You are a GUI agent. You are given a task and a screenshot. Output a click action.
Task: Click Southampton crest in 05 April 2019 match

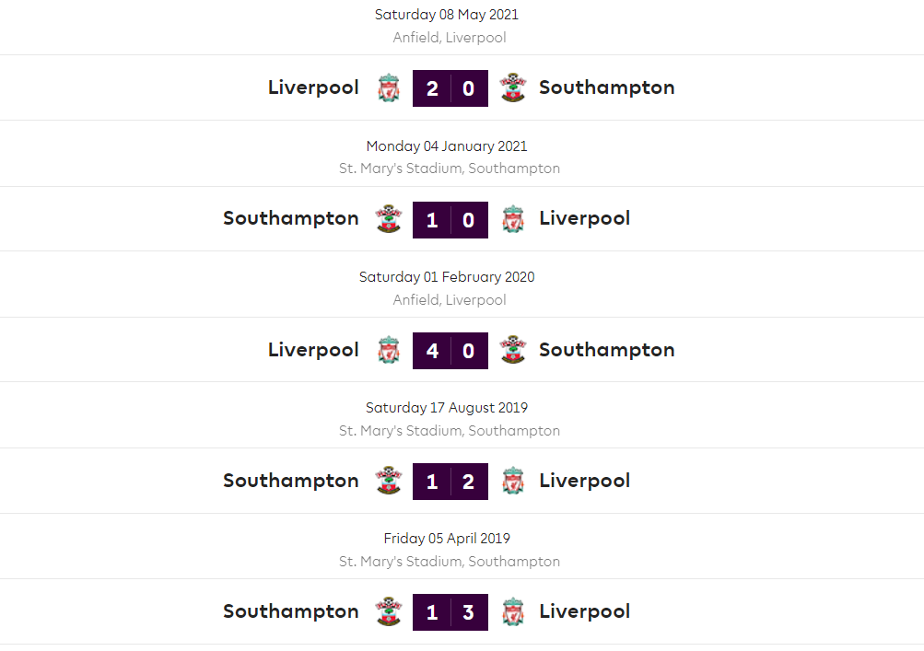(x=389, y=611)
